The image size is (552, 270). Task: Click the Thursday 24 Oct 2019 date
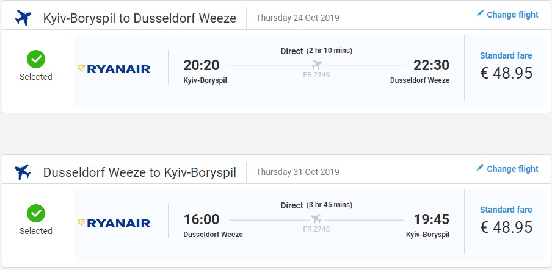pos(297,18)
